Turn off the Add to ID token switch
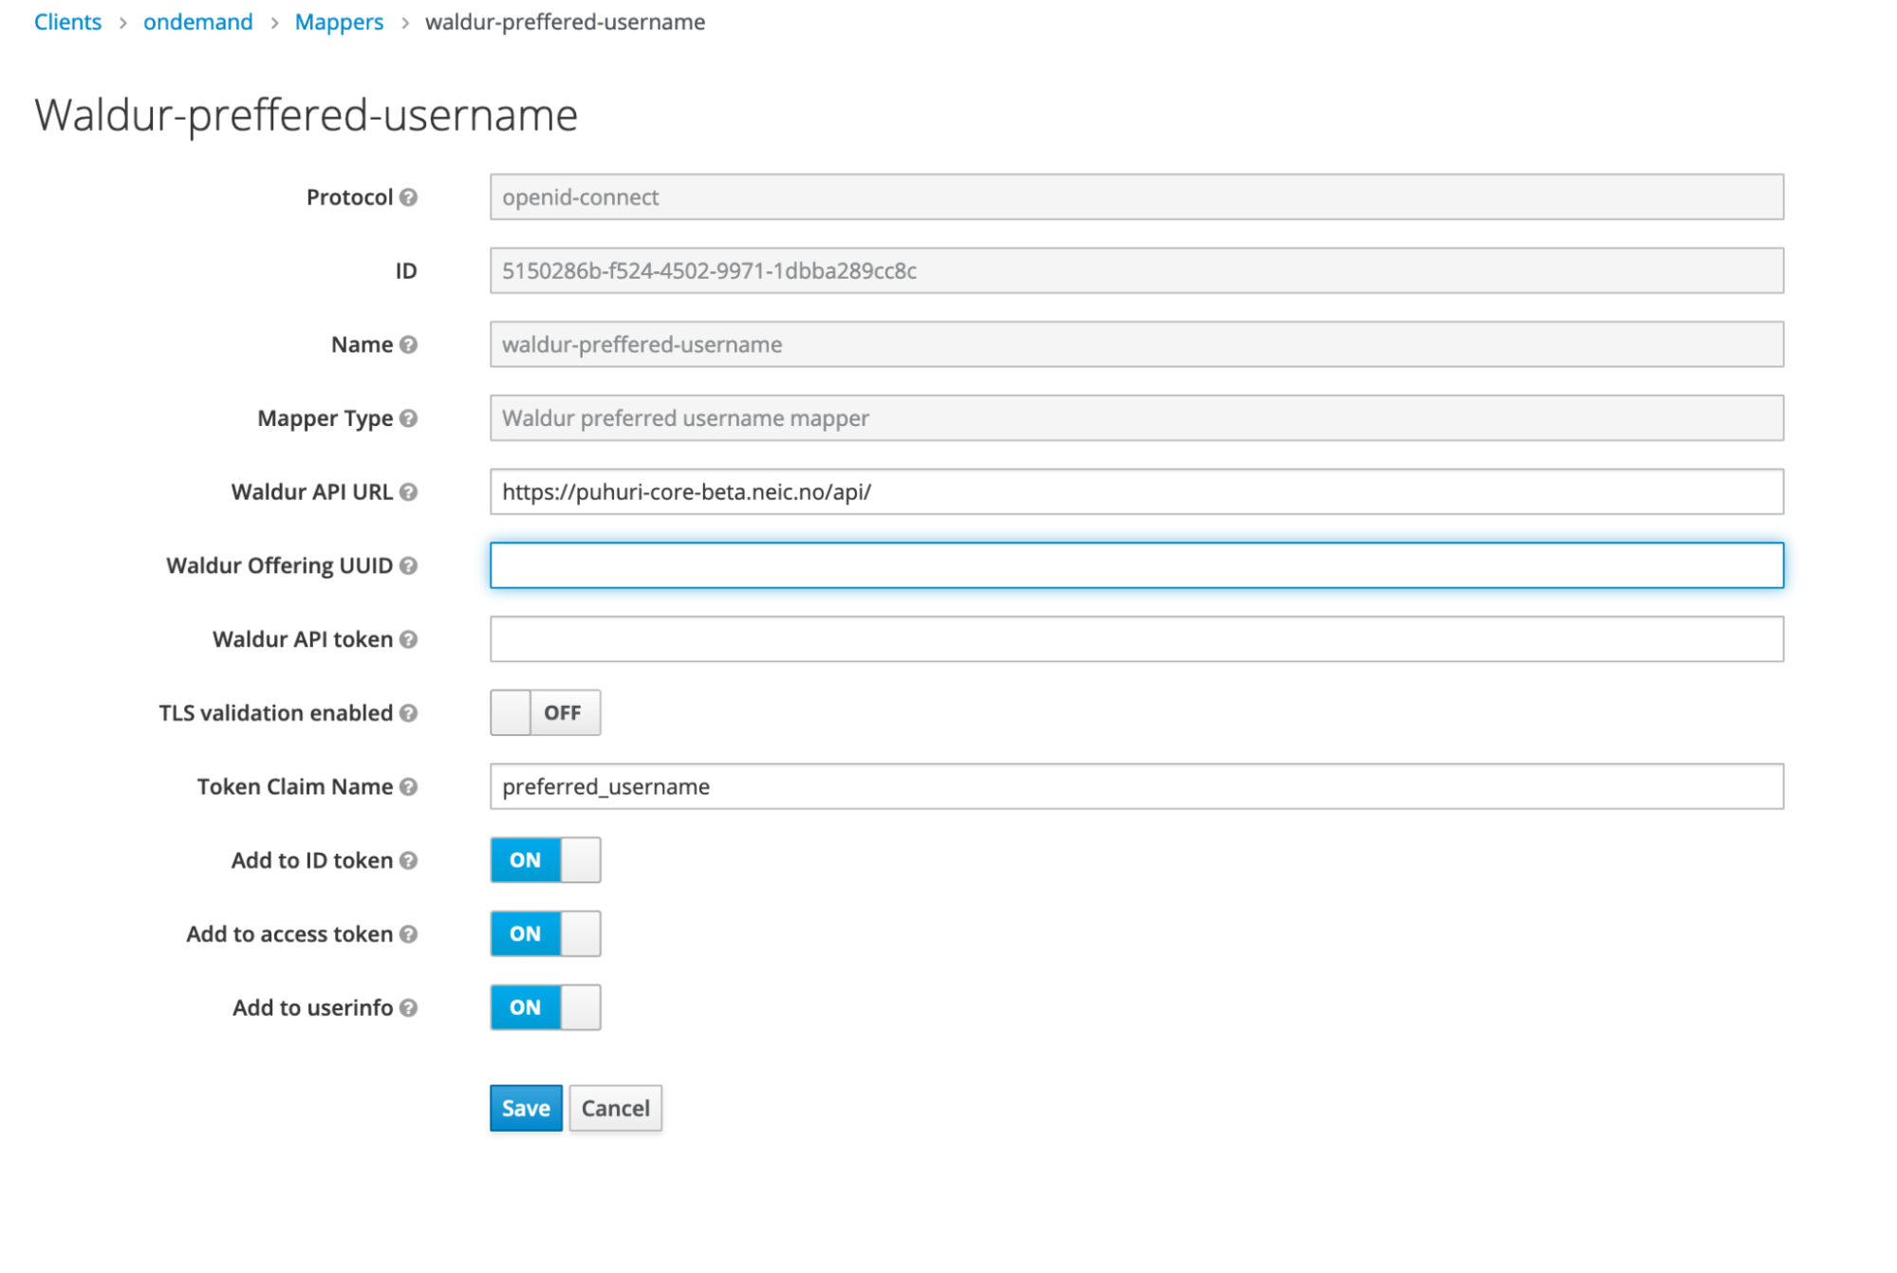 point(545,859)
